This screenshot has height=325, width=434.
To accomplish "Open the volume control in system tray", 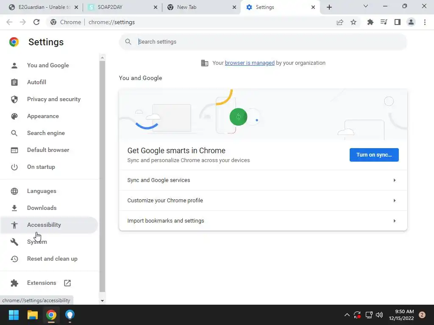I will pyautogui.click(x=379, y=315).
